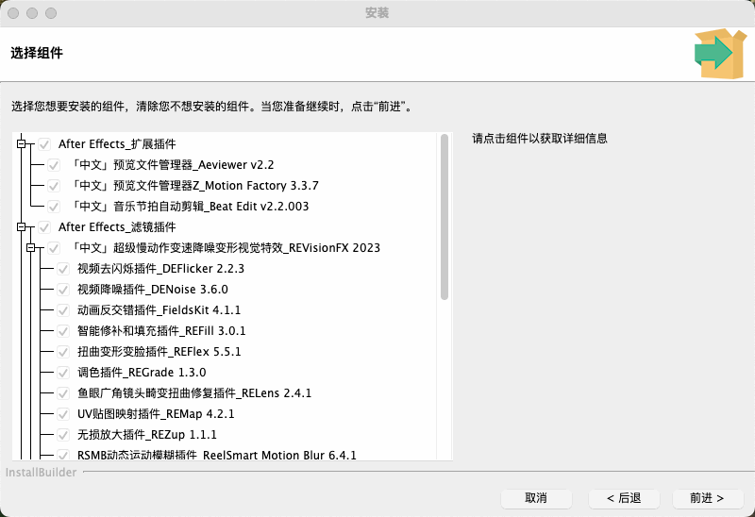Select the FieldsKit 4.1.1 item label

pyautogui.click(x=159, y=310)
